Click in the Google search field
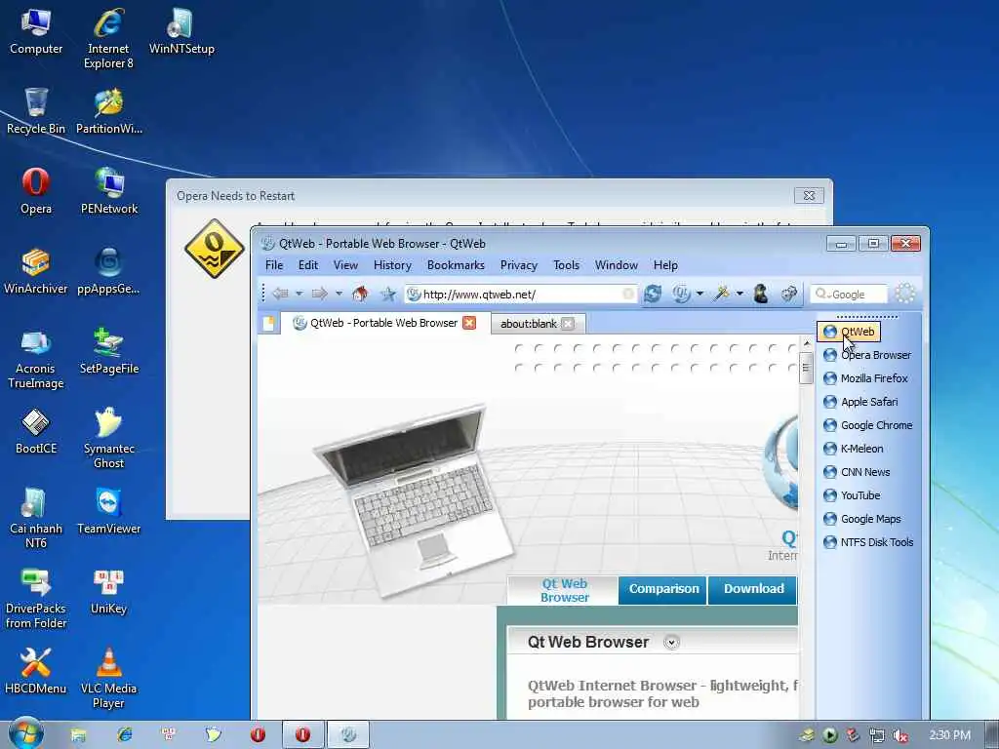Image resolution: width=999 pixels, height=749 pixels. tap(848, 294)
